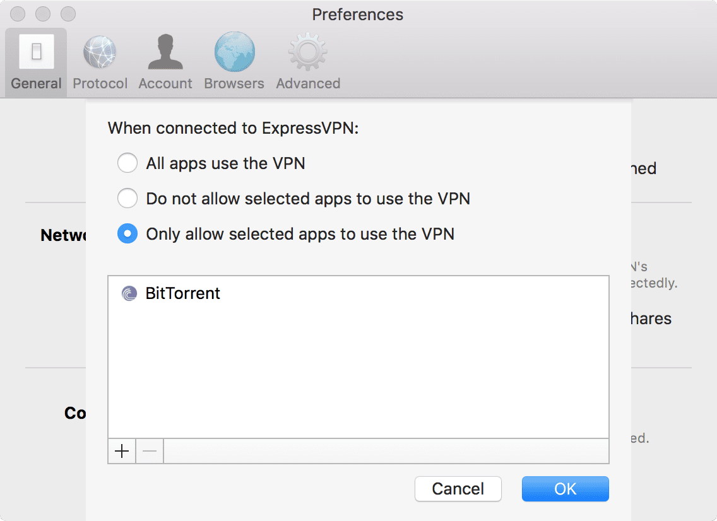Open Browsers preferences with the globe icon
717x521 pixels.
tap(234, 52)
